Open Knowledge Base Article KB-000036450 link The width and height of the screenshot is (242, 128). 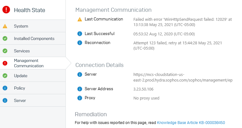click(191, 123)
